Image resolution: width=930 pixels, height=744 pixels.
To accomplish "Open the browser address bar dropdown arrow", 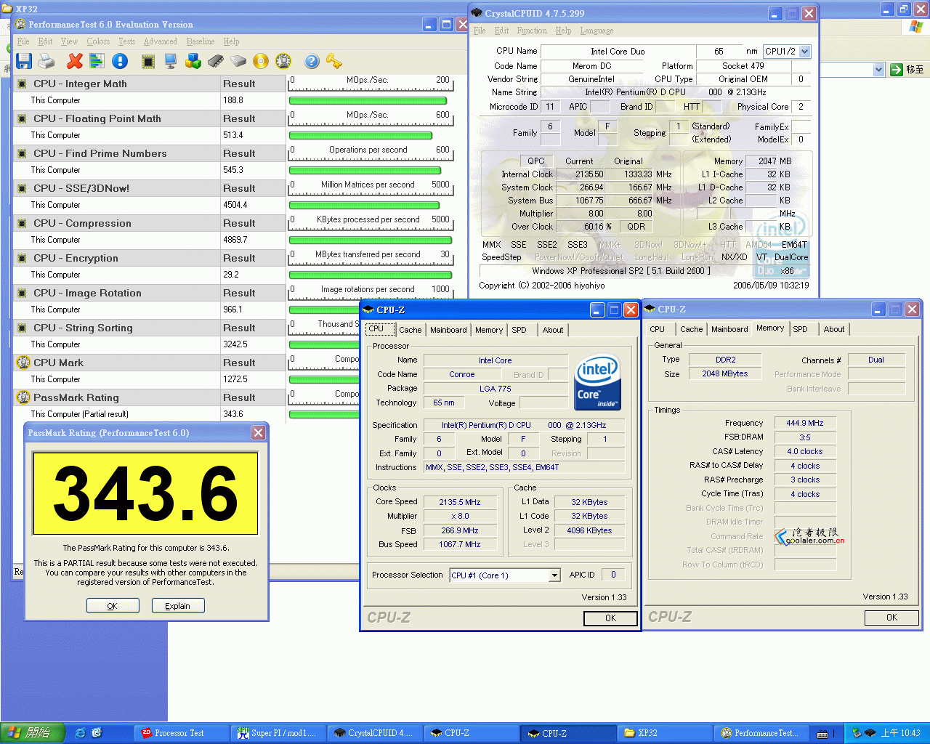I will 878,70.
